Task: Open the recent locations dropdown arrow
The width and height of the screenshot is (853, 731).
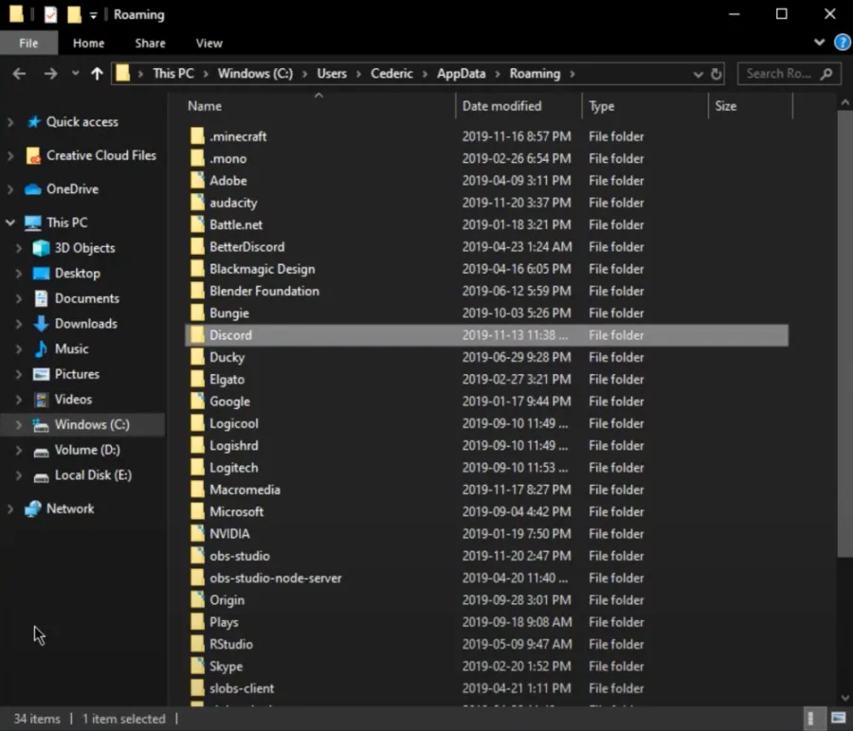Action: click(75, 73)
